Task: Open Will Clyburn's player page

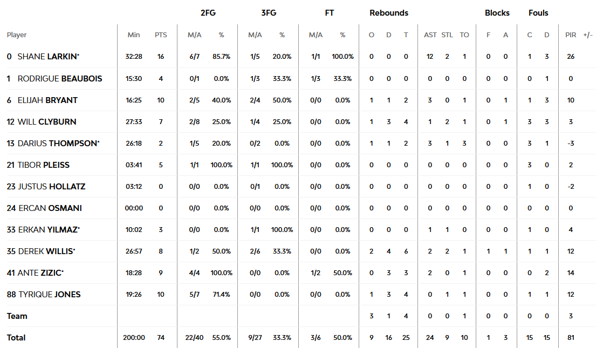Action: (x=47, y=121)
